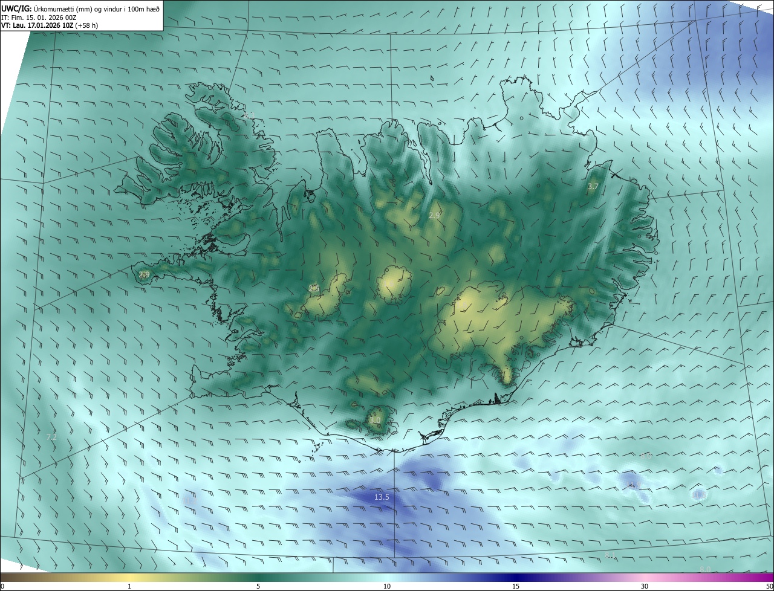Image resolution: width=774 pixels, height=591 pixels.
Task: Click the 7.2 value label over the southwest ocean
Action: (x=51, y=436)
